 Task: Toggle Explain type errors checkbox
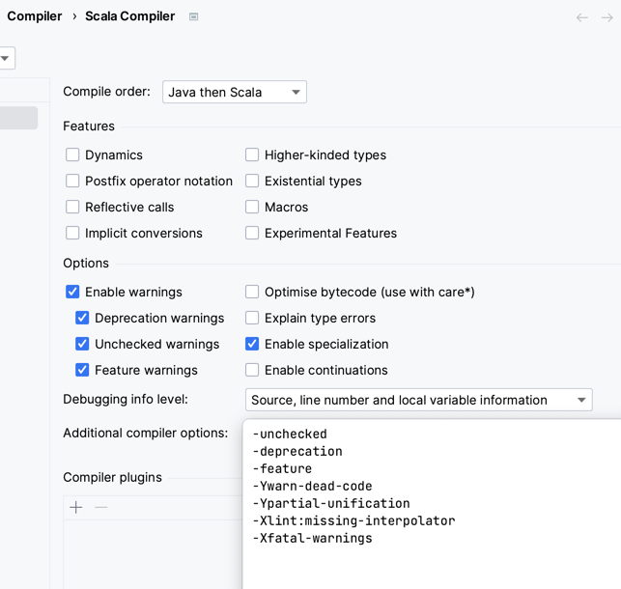[252, 318]
